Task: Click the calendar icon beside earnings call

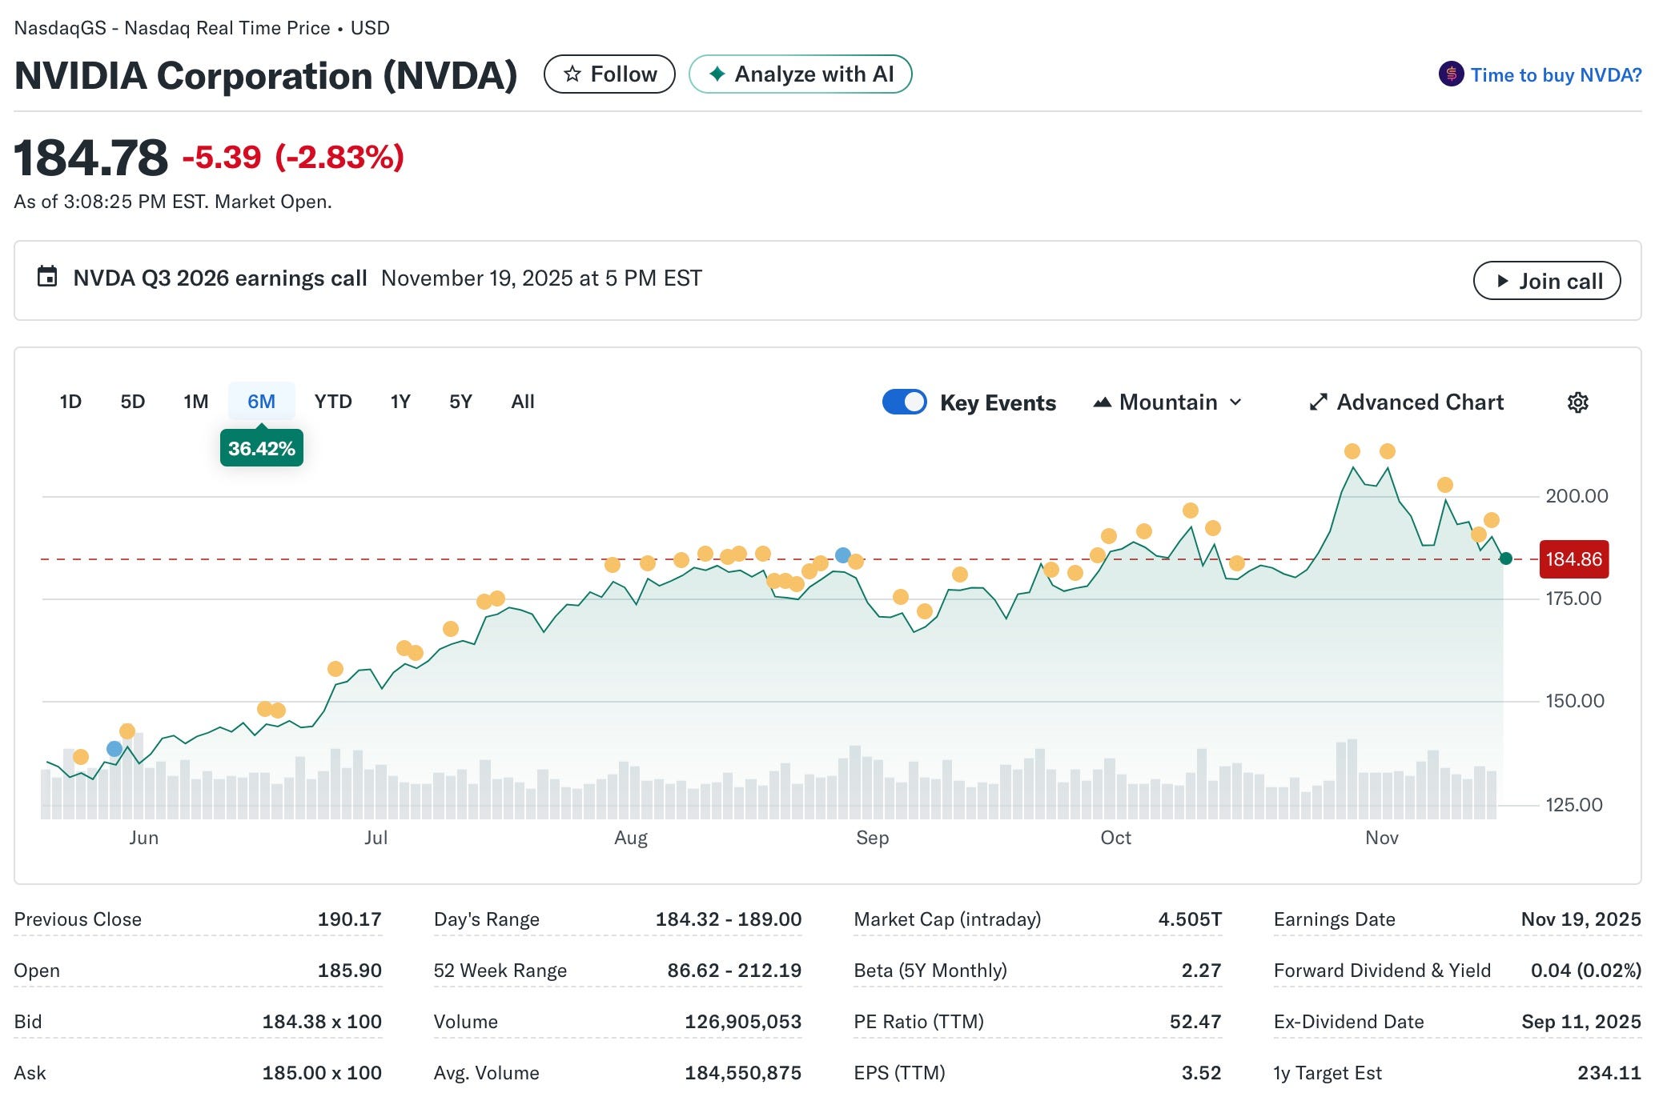Action: [47, 278]
